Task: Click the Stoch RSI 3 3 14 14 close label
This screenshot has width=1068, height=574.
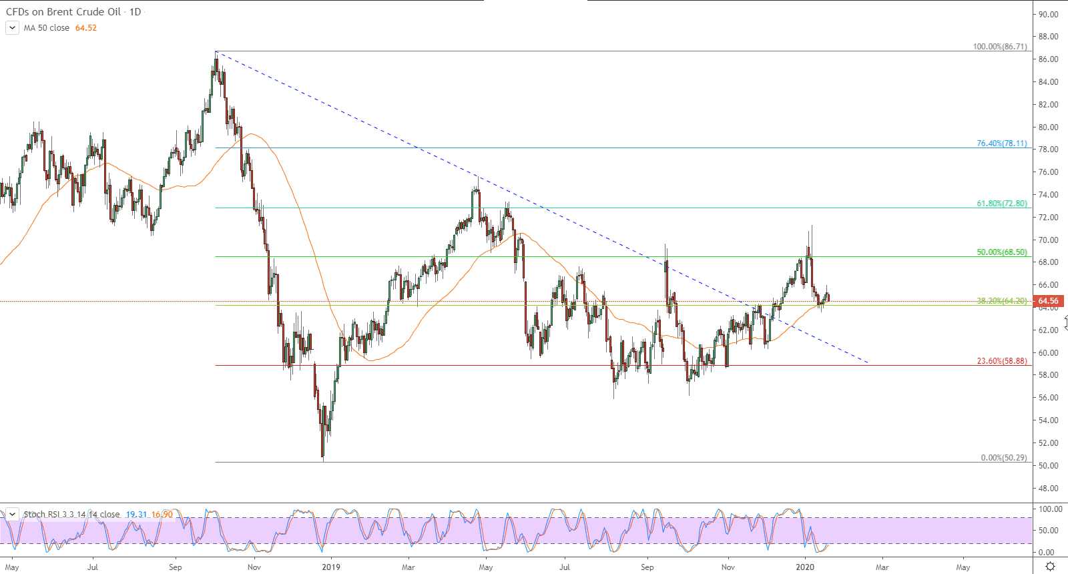Action: click(x=72, y=515)
